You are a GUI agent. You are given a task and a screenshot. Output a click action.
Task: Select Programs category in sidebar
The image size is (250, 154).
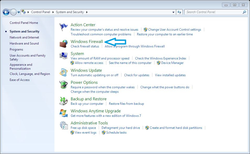click(x=16, y=49)
